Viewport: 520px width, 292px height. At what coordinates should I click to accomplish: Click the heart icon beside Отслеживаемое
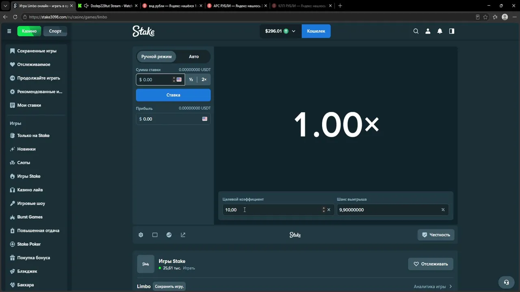coord(12,64)
